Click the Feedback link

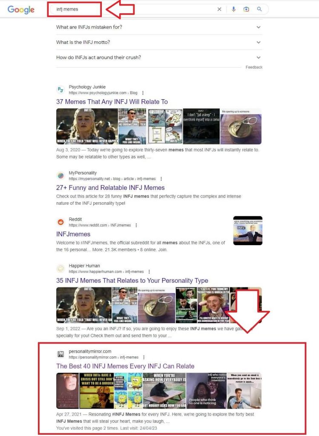point(254,67)
